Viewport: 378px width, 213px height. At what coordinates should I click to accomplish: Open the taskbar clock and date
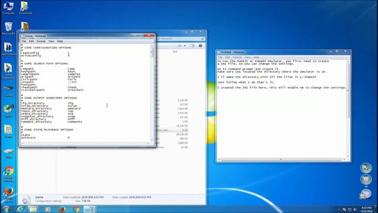coord(366,209)
